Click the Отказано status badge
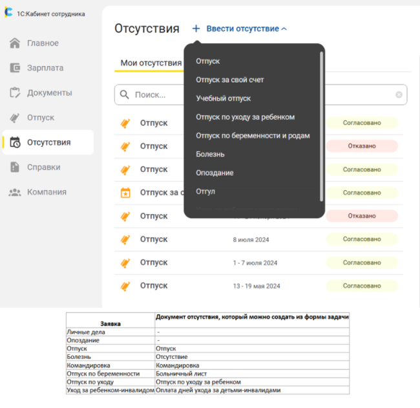This screenshot has width=420, height=408. coord(361,146)
